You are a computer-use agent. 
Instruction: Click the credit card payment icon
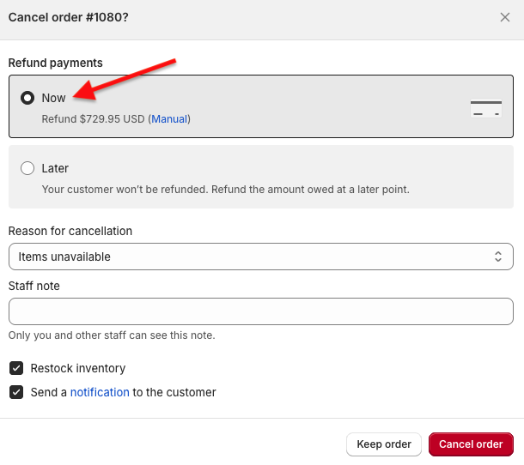(x=486, y=108)
